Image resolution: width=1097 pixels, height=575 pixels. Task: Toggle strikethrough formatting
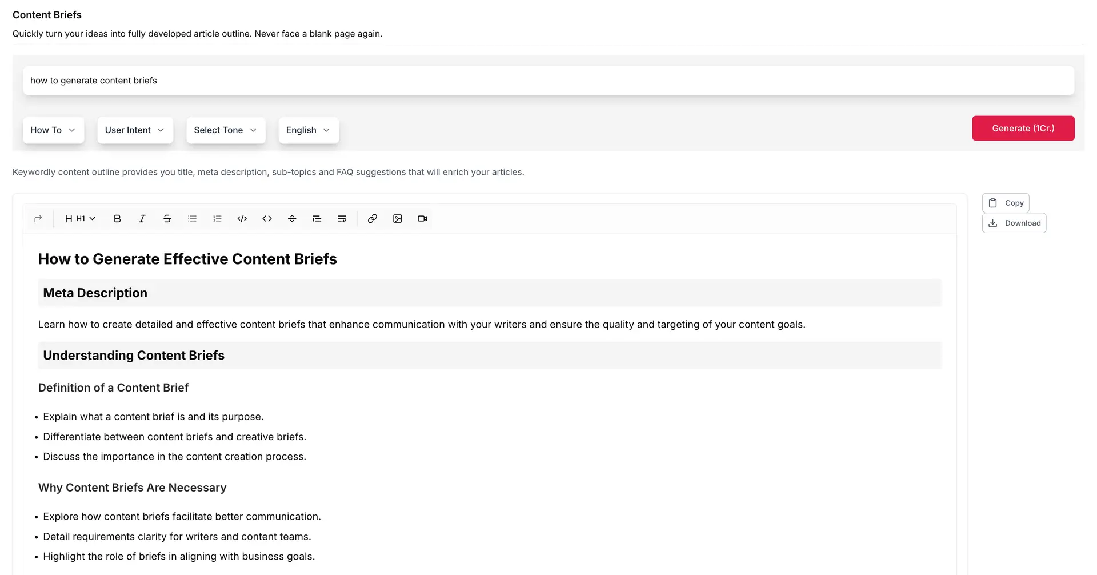pyautogui.click(x=167, y=219)
